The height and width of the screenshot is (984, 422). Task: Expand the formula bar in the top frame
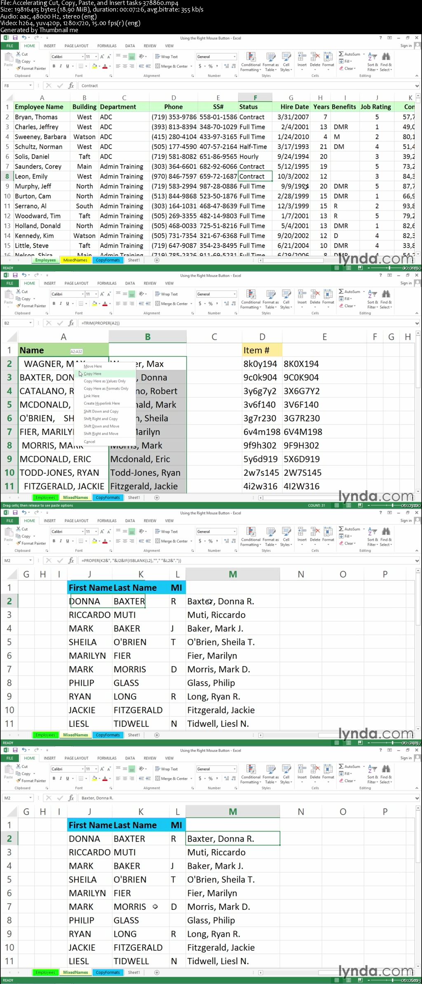pyautogui.click(x=417, y=86)
